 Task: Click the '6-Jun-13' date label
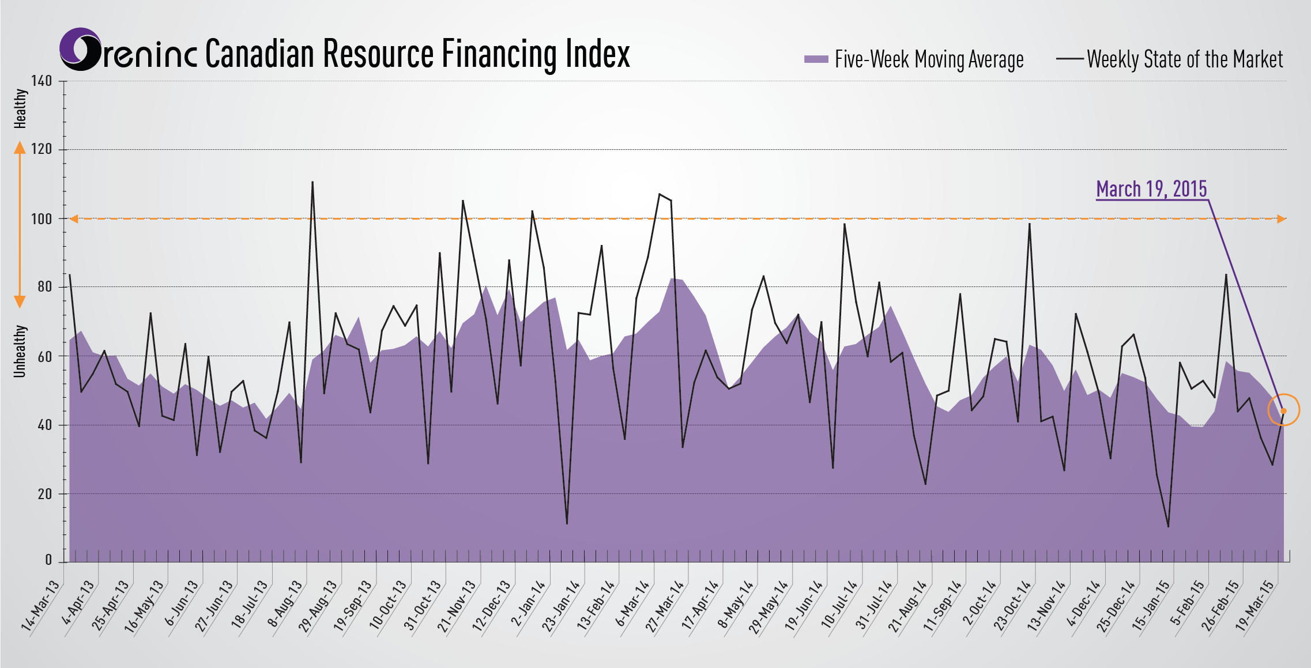pos(182,603)
